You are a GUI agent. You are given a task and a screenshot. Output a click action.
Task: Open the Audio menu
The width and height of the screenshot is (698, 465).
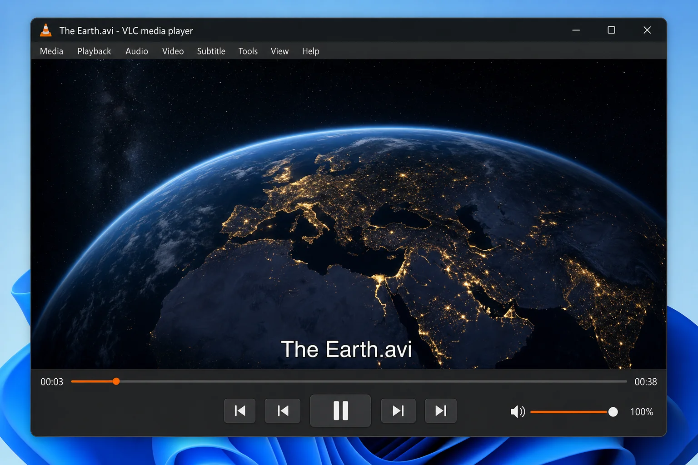coord(137,51)
